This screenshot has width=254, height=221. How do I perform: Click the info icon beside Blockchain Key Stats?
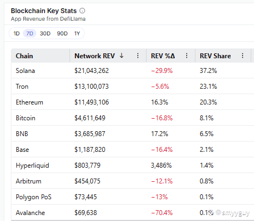point(82,11)
